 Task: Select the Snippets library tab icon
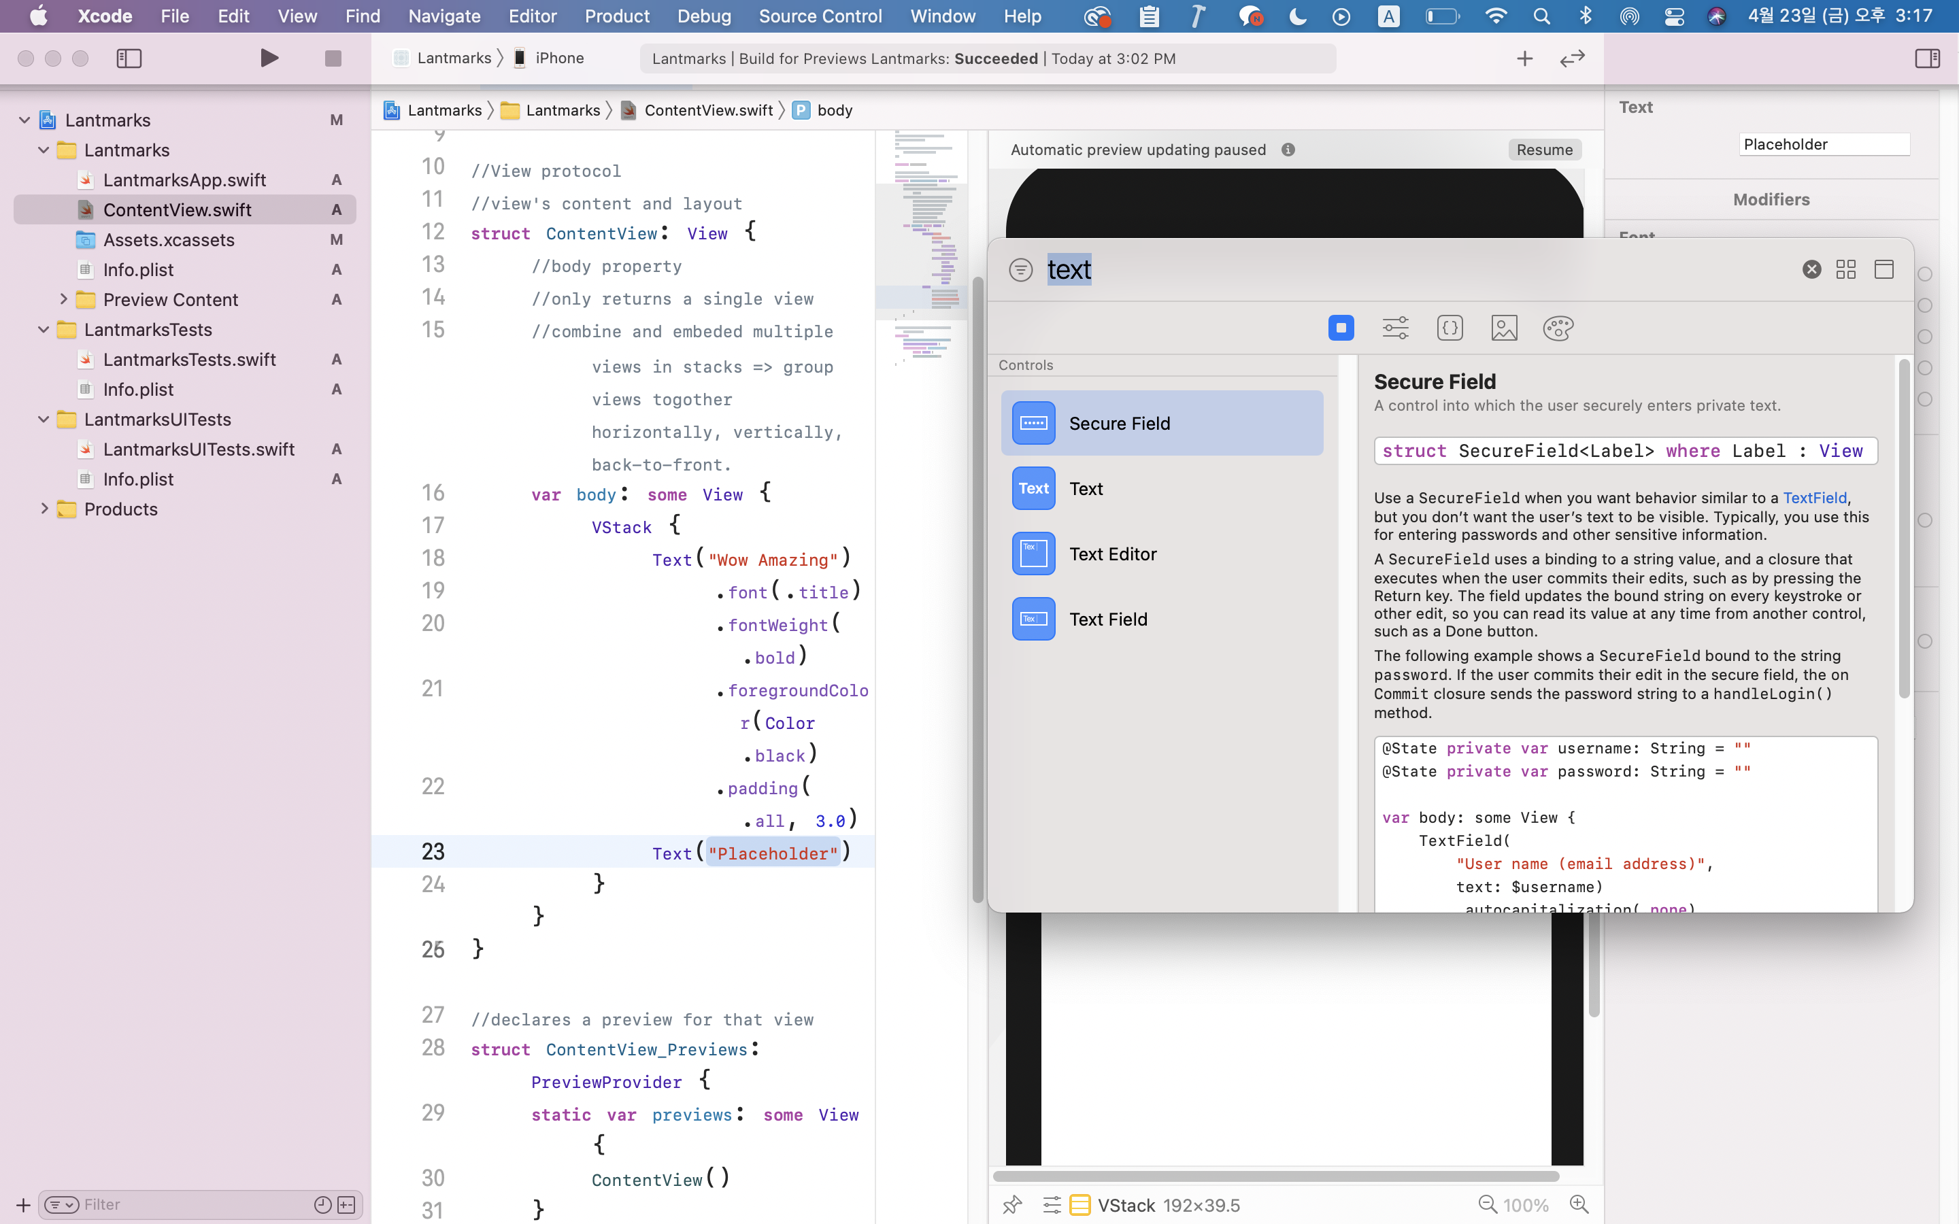coord(1449,328)
